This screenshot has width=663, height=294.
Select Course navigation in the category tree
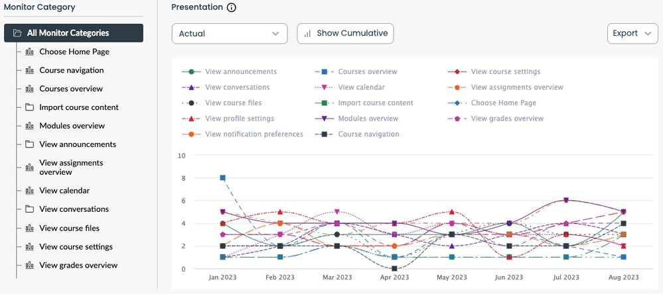pyautogui.click(x=71, y=70)
